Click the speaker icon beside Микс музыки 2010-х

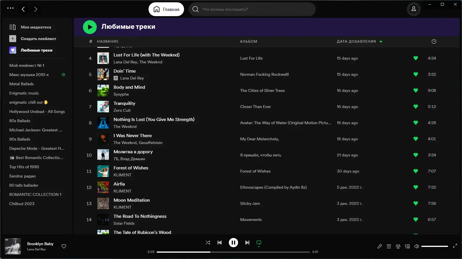tap(63, 75)
